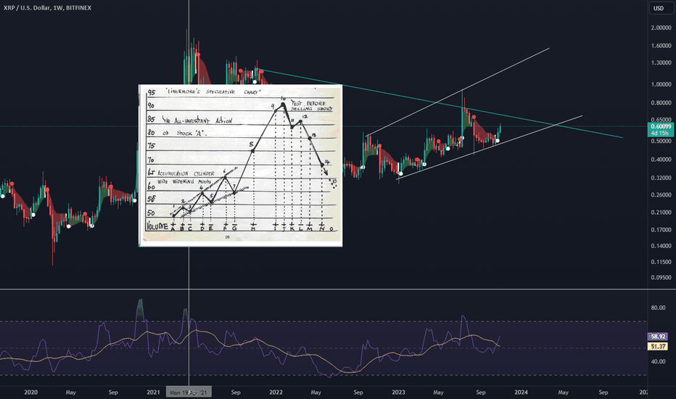This screenshot has height=399, width=676.
Task: Click the 80.00 RSI scale label
Action: 658,308
